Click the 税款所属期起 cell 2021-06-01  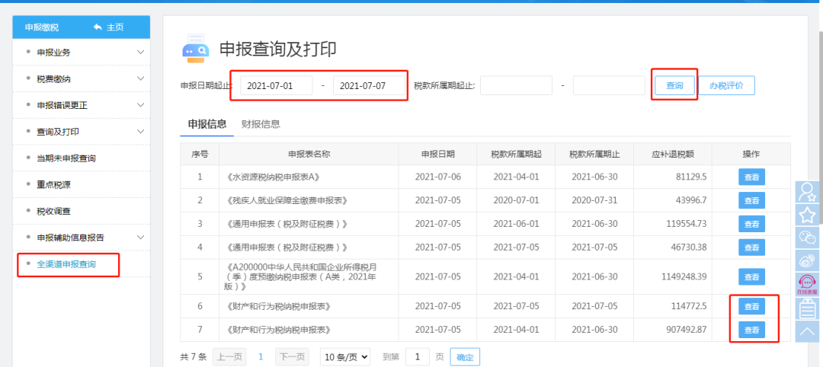click(x=516, y=224)
